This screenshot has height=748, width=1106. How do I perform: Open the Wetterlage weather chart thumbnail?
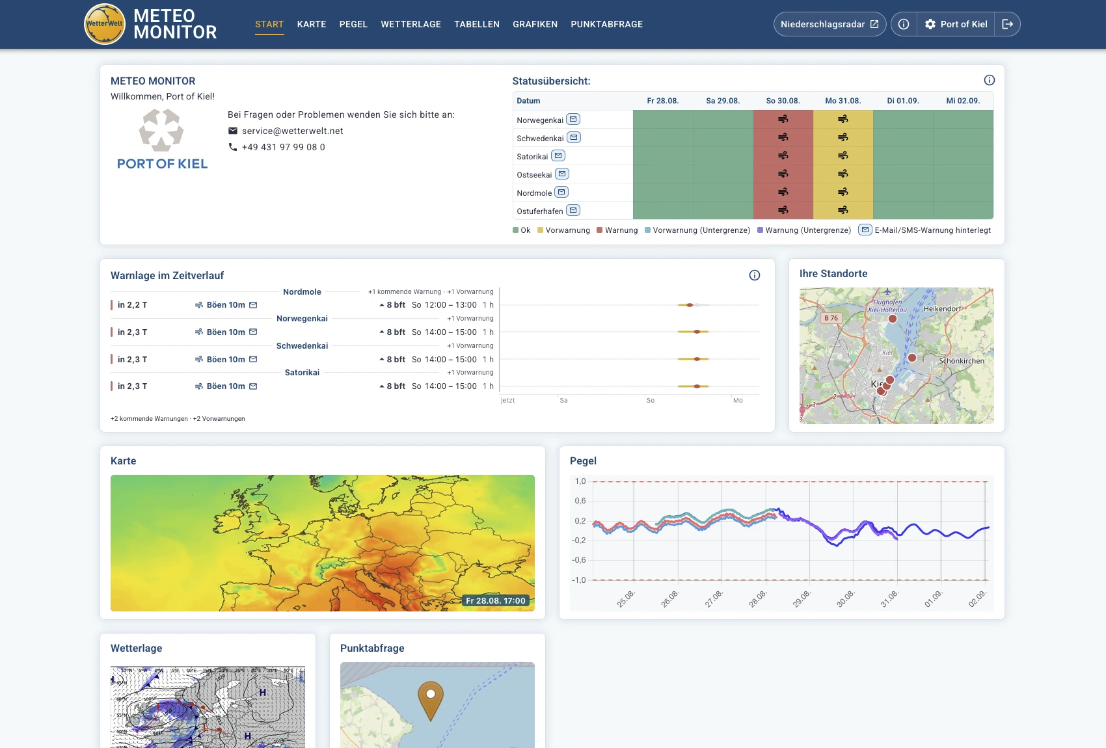(x=208, y=706)
